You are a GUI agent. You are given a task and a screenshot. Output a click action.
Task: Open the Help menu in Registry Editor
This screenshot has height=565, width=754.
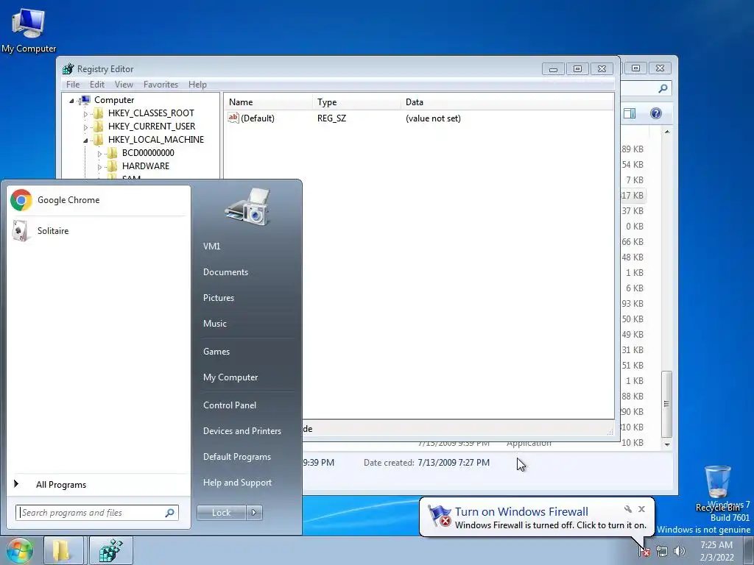tap(197, 85)
